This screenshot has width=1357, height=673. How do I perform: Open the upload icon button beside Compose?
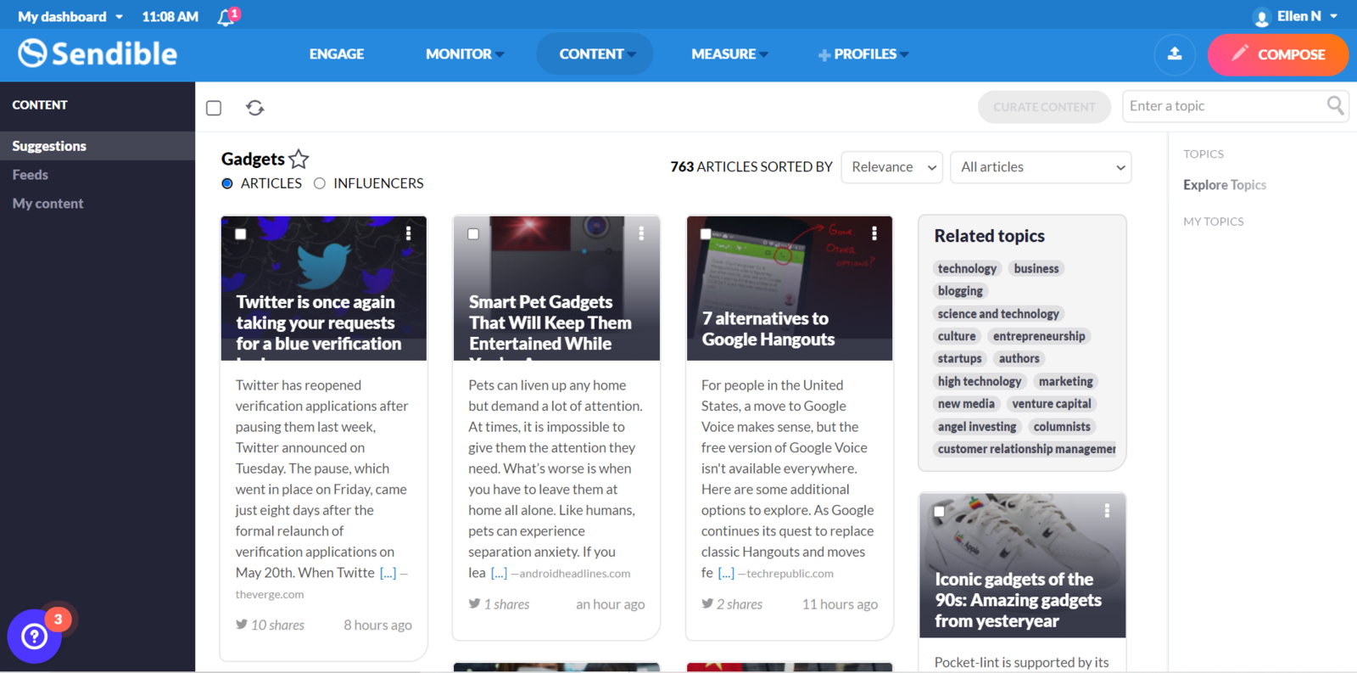click(1175, 54)
